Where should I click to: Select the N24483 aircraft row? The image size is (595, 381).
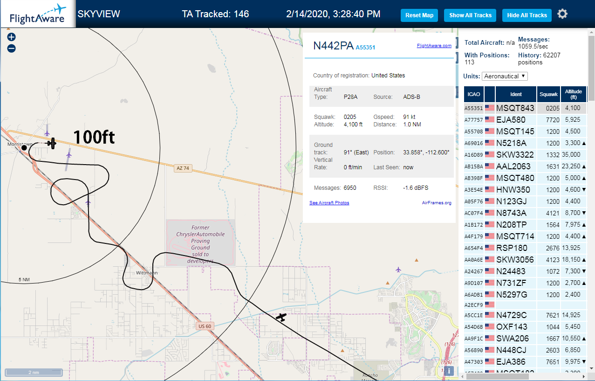526,271
